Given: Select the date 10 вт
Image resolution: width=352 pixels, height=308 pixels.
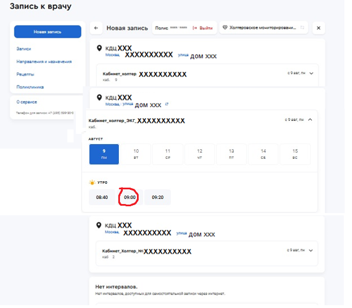Looking at the screenshot, I should tap(136, 154).
